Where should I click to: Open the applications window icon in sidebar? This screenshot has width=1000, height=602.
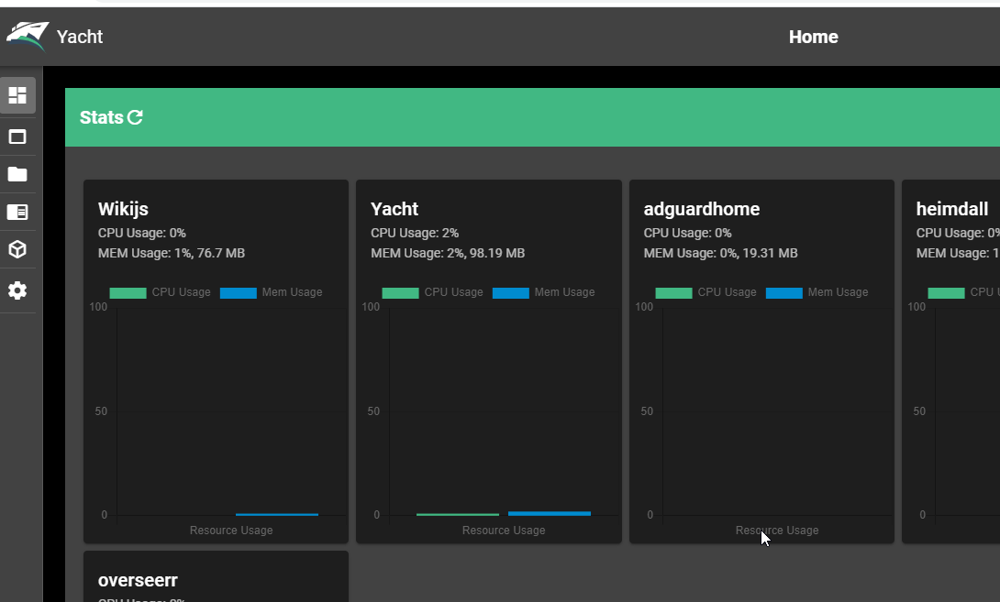tap(17, 137)
